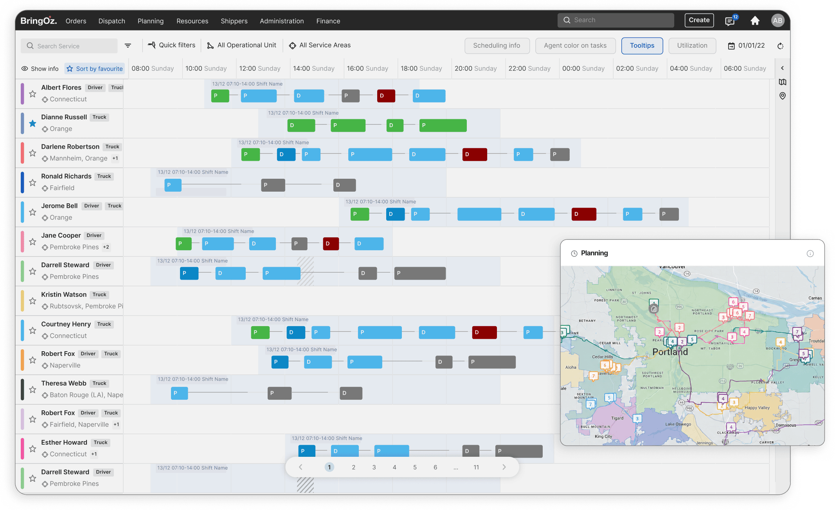
Task: Select the long green P task in Dianne Russell row
Action: coord(443,126)
